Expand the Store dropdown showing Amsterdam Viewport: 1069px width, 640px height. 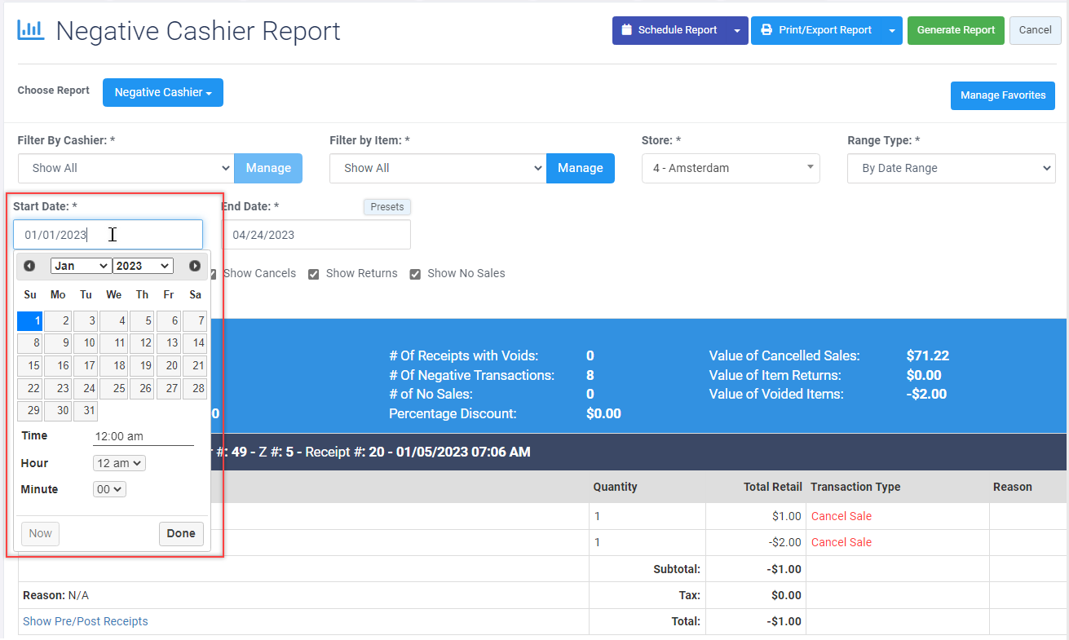point(730,168)
